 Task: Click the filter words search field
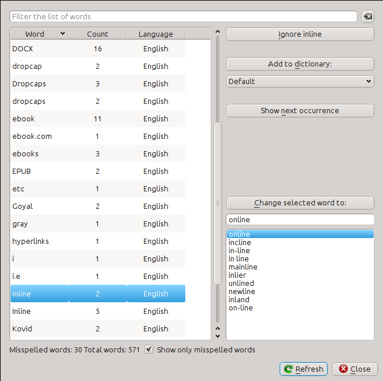(x=183, y=16)
